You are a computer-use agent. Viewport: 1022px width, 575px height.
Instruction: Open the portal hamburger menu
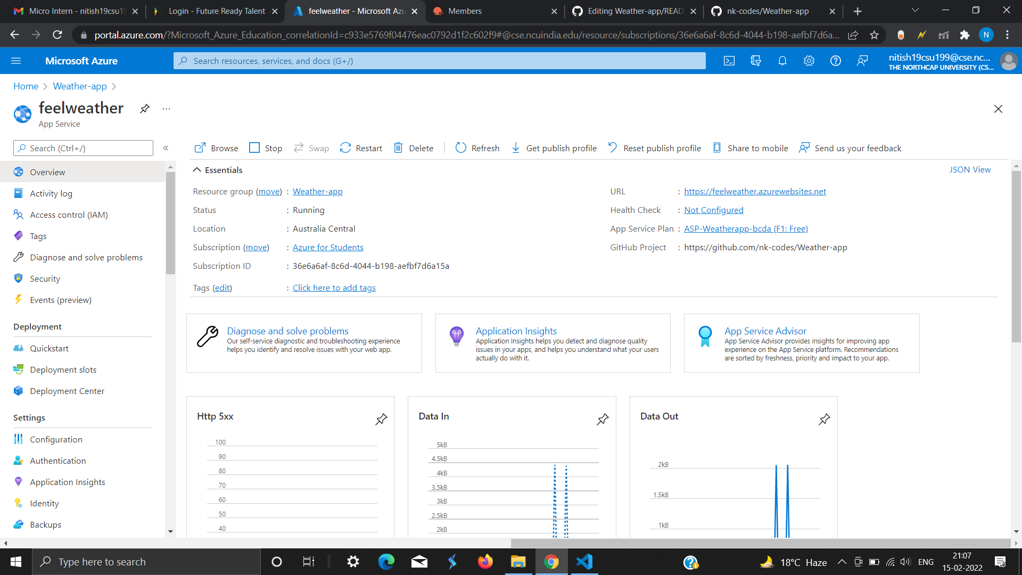click(x=16, y=61)
